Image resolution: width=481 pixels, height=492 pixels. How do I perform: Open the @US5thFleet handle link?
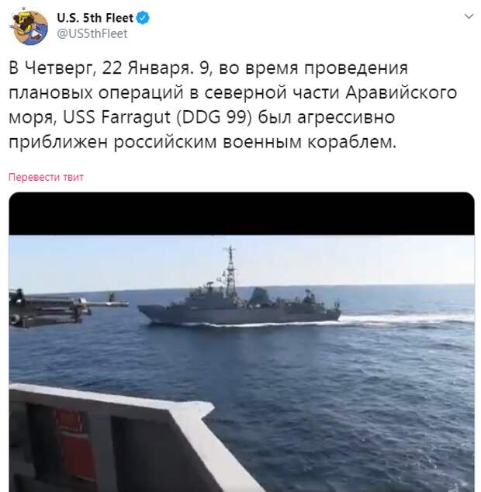click(92, 33)
